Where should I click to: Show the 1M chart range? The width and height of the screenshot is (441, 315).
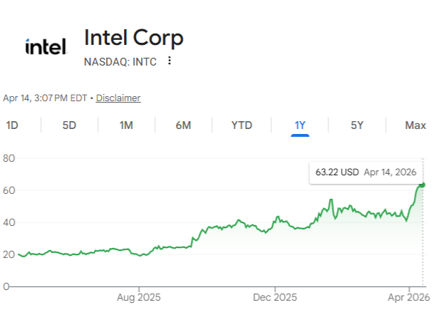coord(126,125)
